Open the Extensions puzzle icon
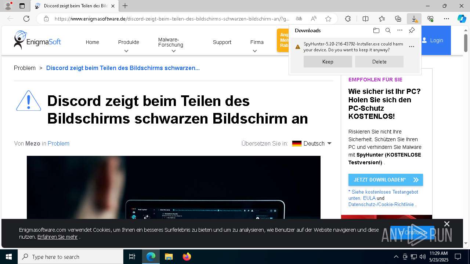Screen dimensions: 470x264 pos(348,19)
